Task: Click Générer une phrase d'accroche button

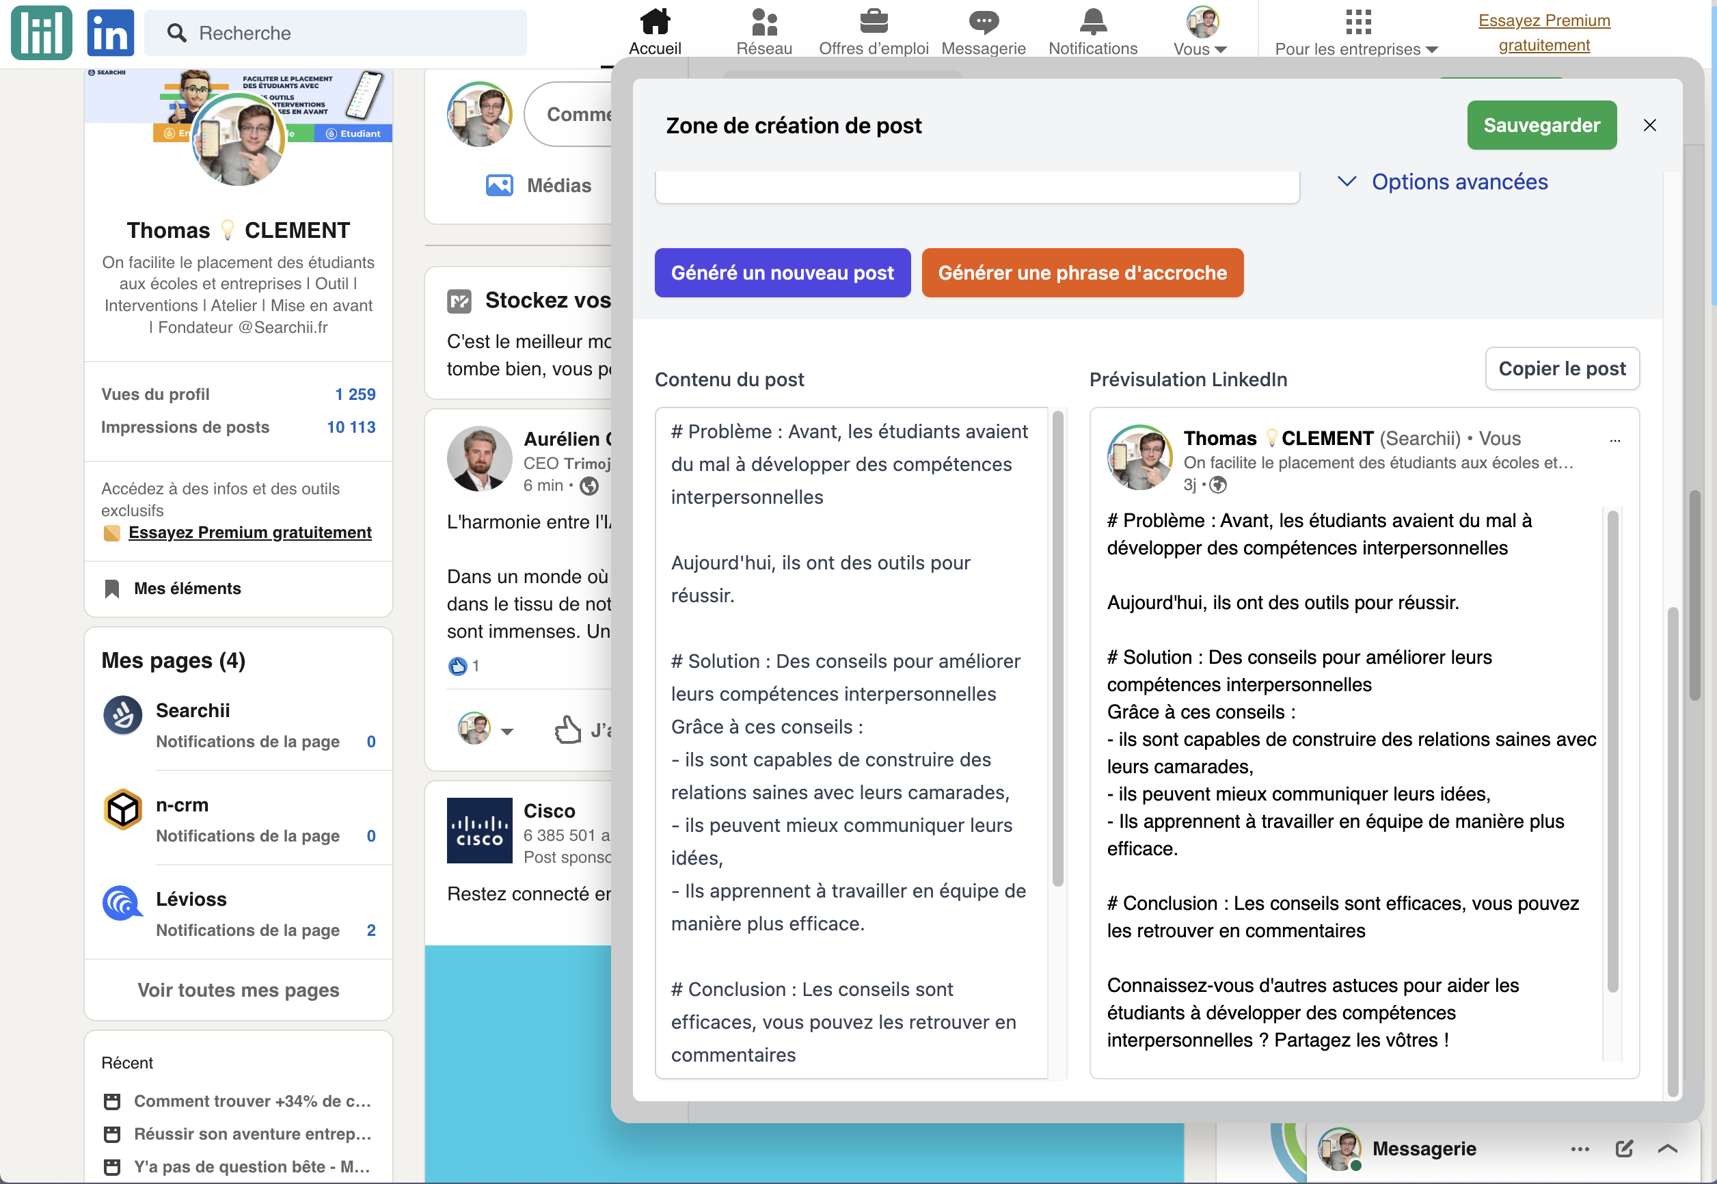Action: [1082, 273]
